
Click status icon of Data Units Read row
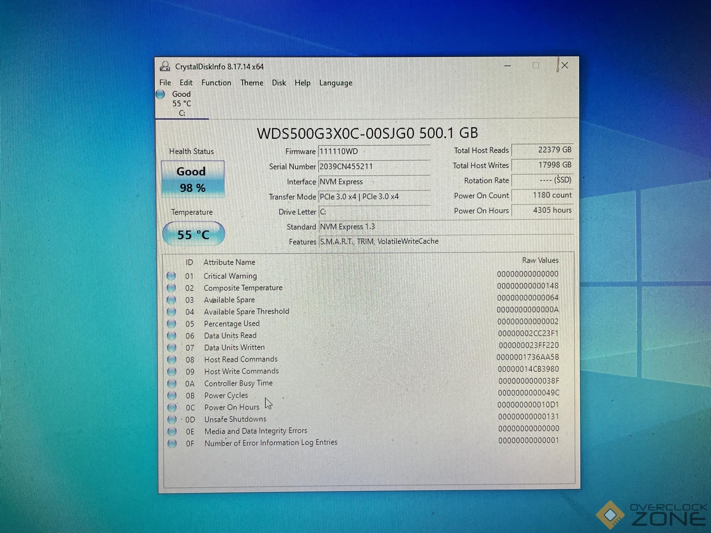coord(172,336)
